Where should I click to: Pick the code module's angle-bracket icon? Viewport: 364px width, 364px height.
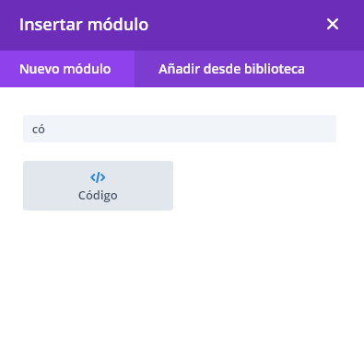coord(98,177)
